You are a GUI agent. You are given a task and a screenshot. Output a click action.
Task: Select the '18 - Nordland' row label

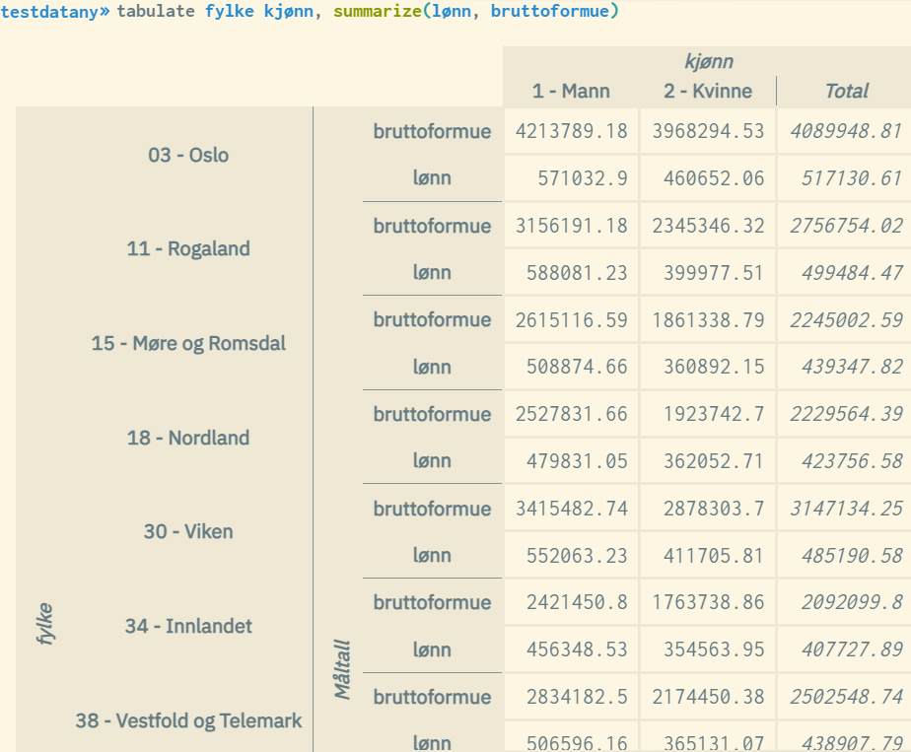pyautogui.click(x=188, y=438)
